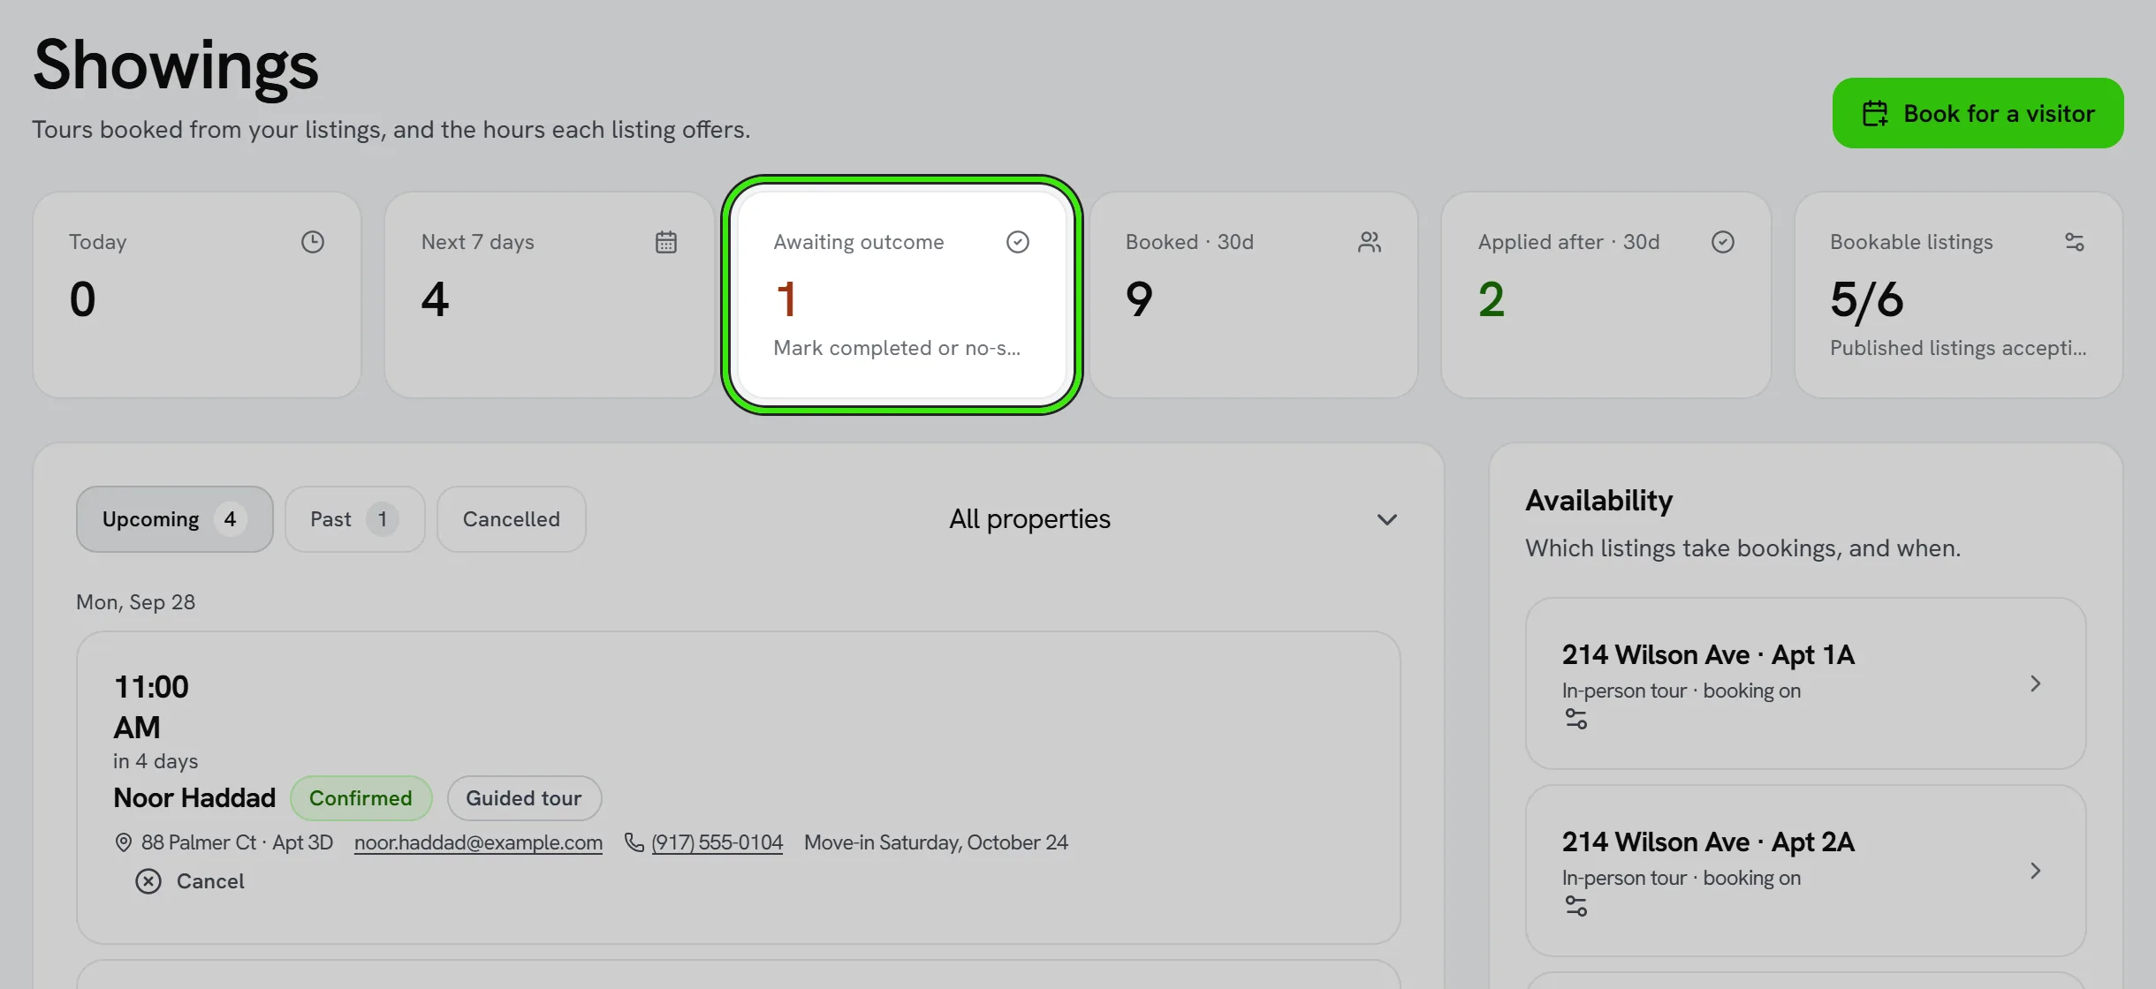Click the sliders icon under Apt 1A listing
The image size is (2156, 989).
pos(1576,719)
